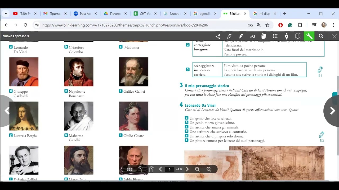339x190 pixels.
Task: Click heading 'Il mio personaggio storico'
Action: 207,86
